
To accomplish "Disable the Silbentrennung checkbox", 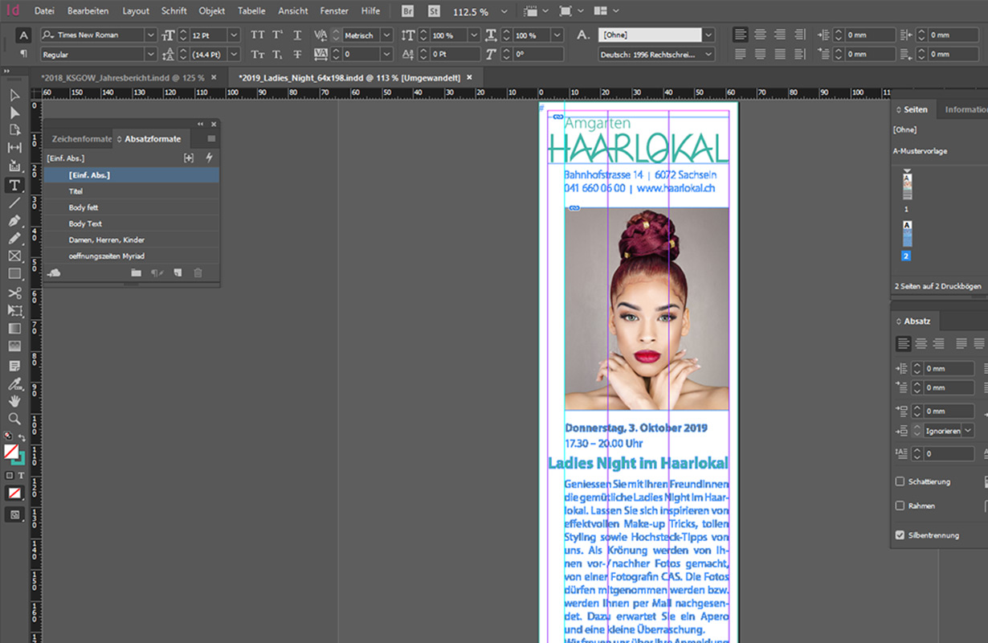I will pyautogui.click(x=899, y=534).
